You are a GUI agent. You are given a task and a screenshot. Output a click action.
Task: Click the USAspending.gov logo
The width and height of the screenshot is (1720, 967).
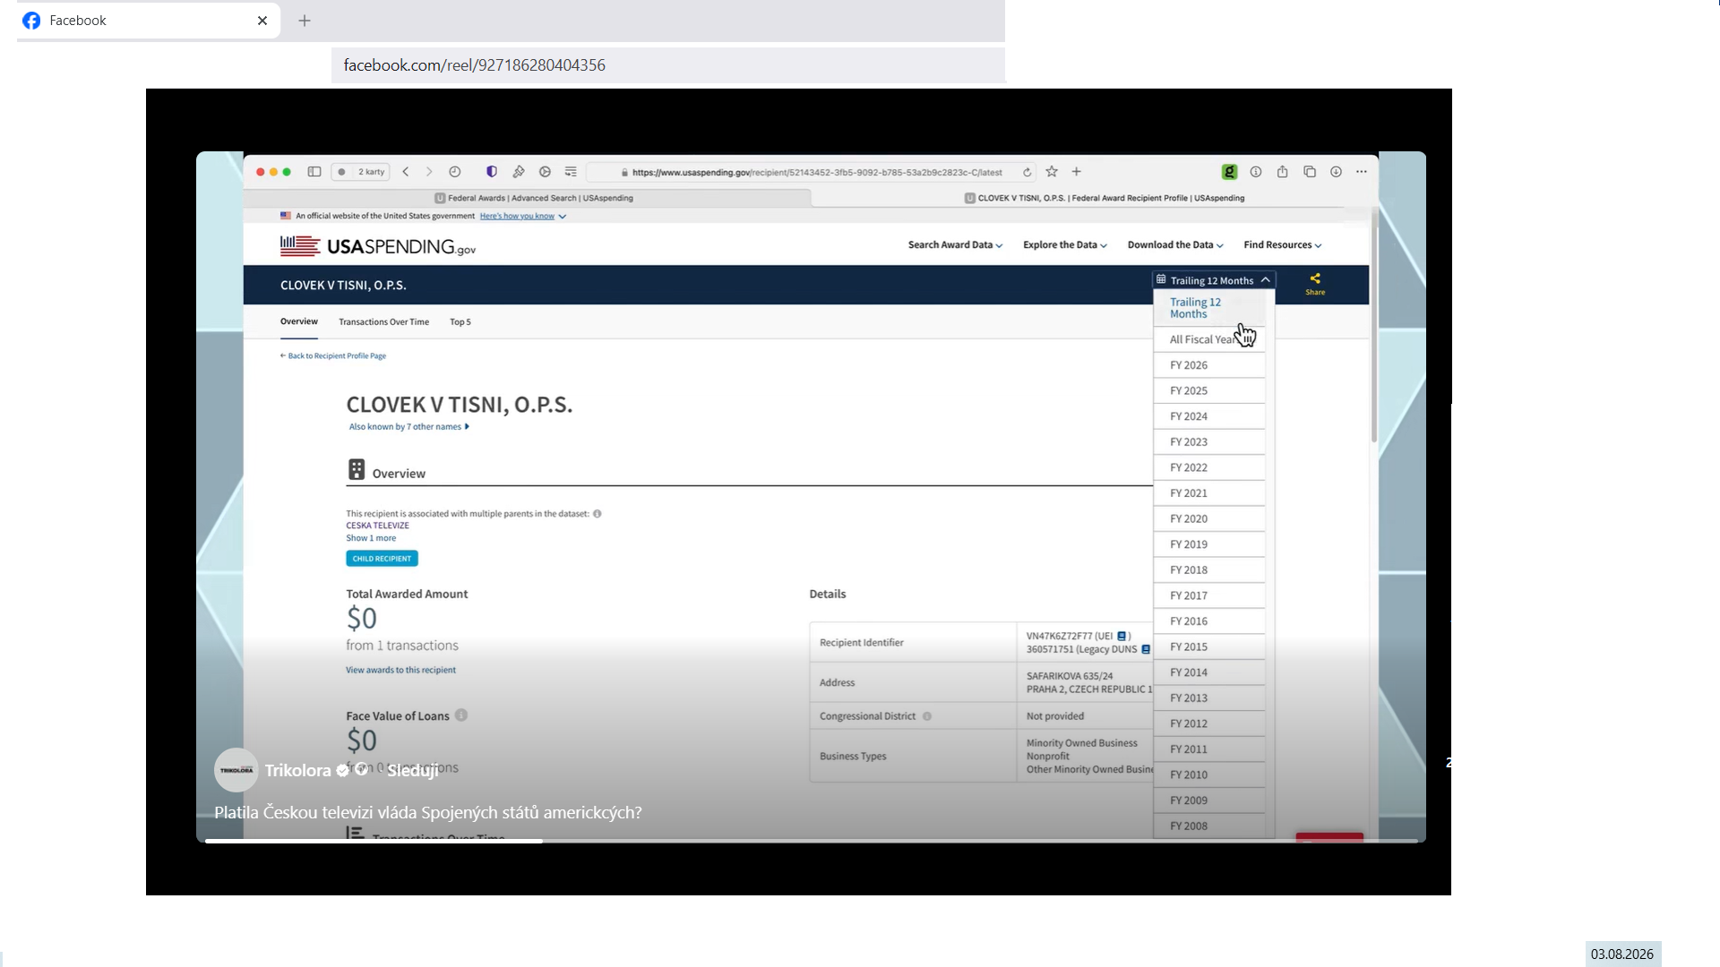378,246
